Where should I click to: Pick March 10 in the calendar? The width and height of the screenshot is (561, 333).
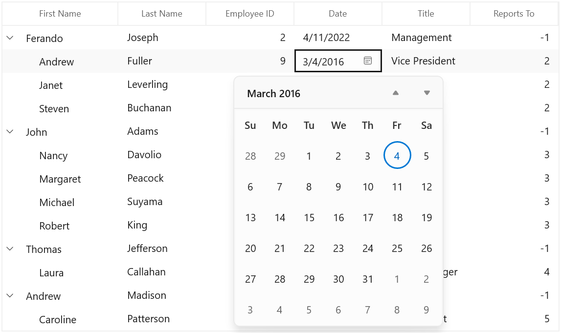[368, 187]
